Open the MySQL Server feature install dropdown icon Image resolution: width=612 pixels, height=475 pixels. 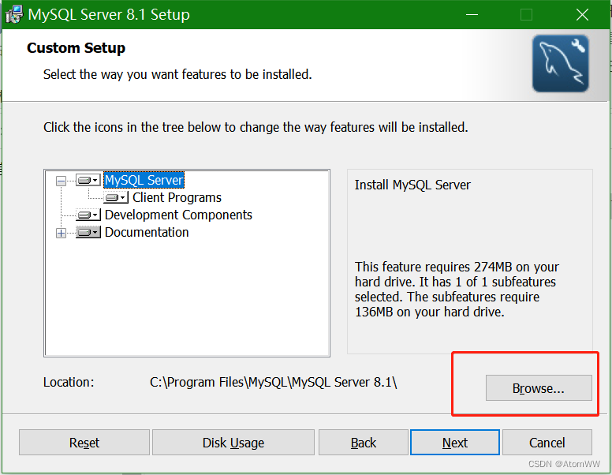(88, 180)
